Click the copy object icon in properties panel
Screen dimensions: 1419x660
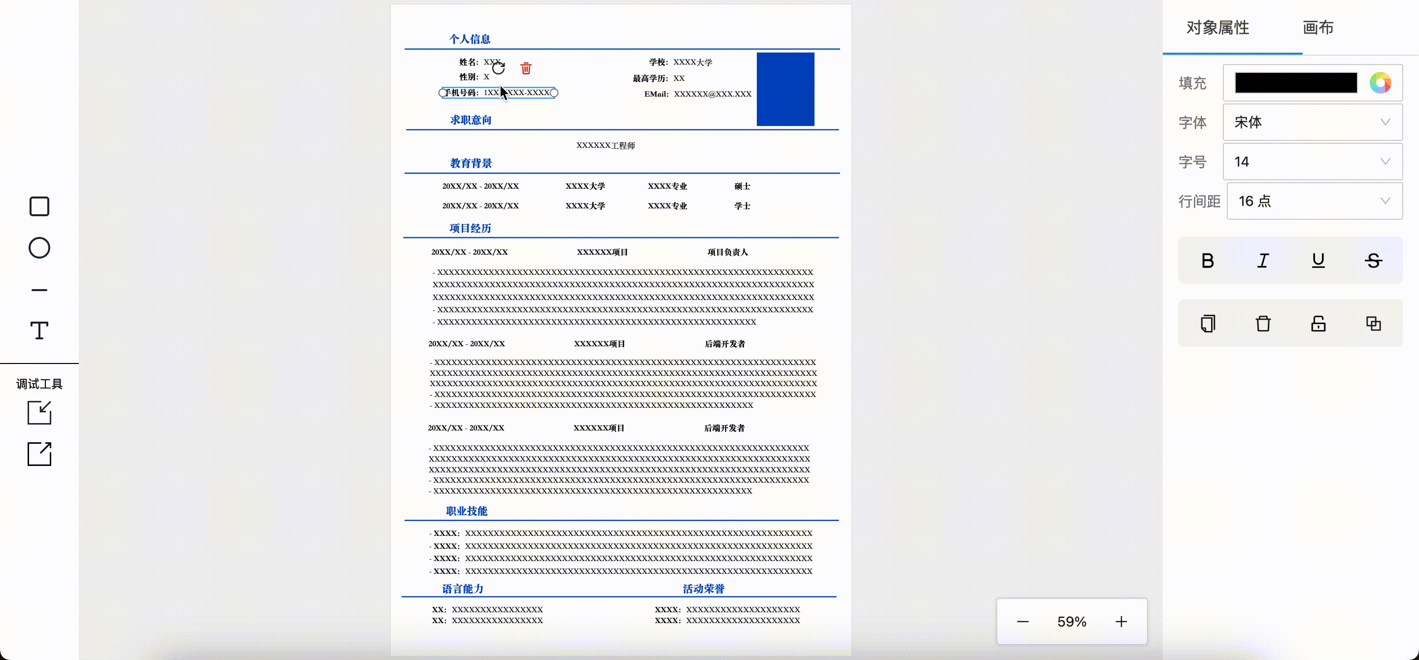pyautogui.click(x=1208, y=323)
